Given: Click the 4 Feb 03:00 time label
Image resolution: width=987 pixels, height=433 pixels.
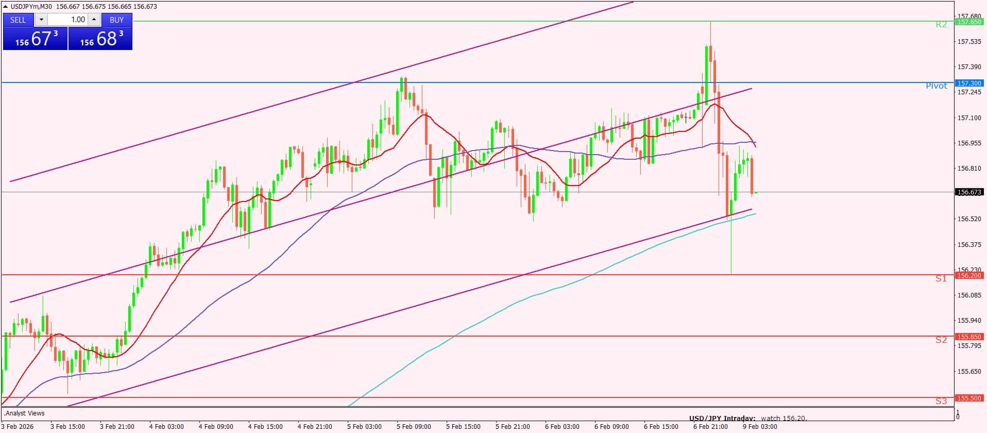Looking at the screenshot, I should tap(166, 427).
